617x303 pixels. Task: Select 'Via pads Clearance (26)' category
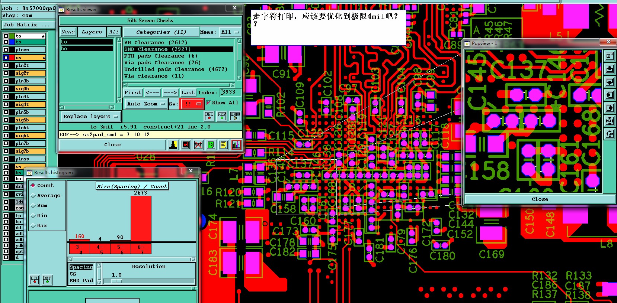pyautogui.click(x=179, y=62)
